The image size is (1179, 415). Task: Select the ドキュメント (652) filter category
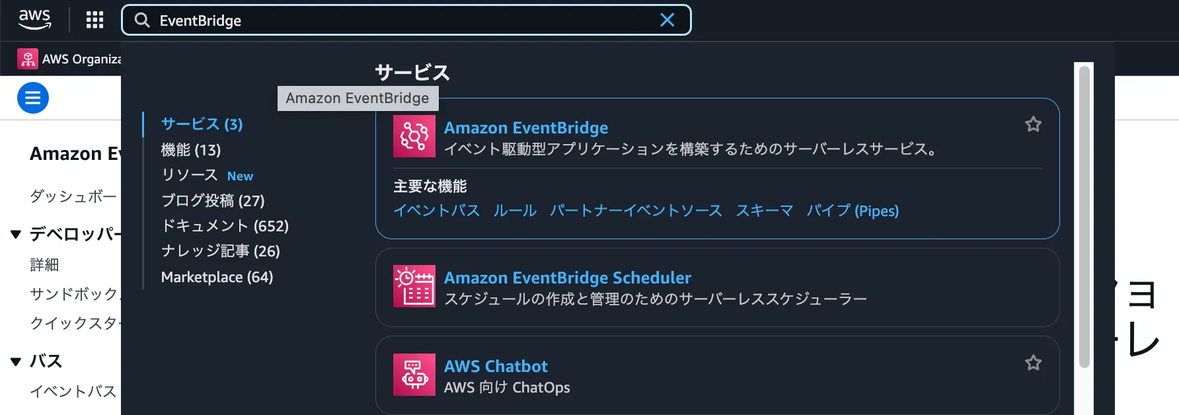tap(225, 226)
